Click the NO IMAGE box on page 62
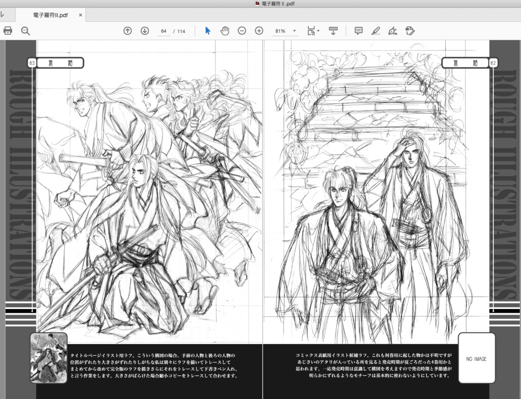Image resolution: width=521 pixels, height=399 pixels. pos(476,358)
